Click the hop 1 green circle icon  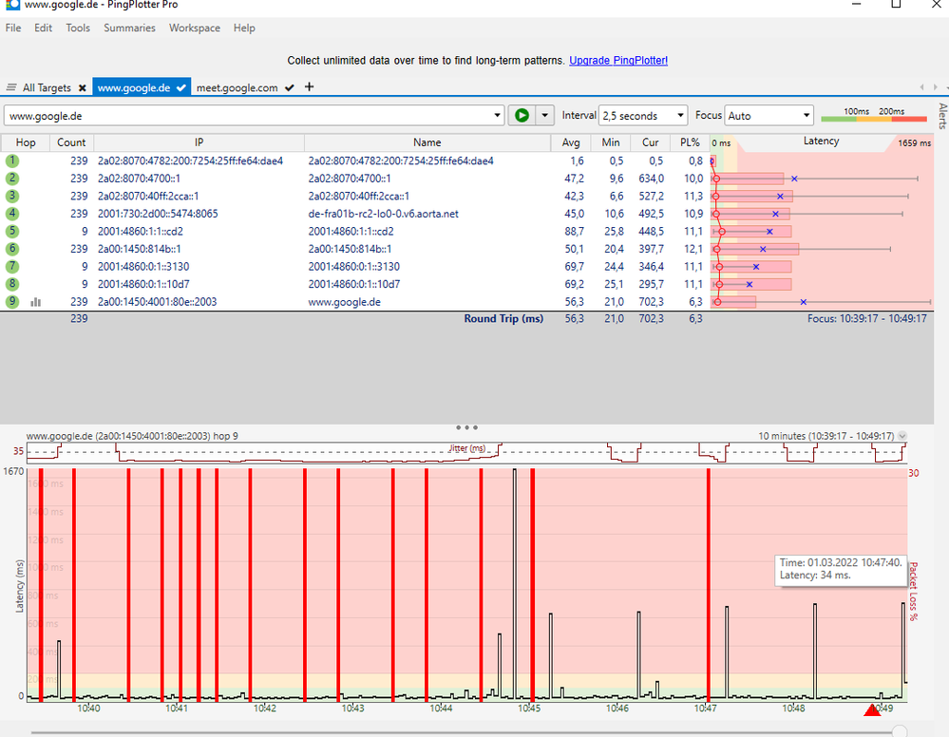tap(12, 161)
